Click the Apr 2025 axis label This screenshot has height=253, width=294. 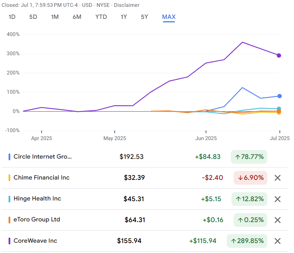coord(42,138)
